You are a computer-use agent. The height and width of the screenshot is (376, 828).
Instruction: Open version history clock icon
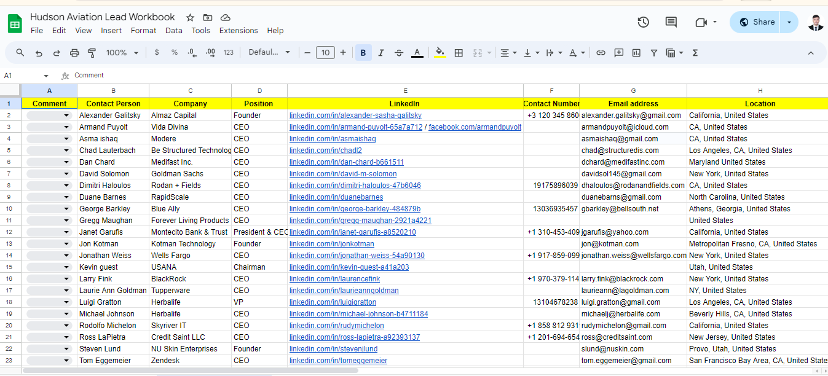click(643, 22)
